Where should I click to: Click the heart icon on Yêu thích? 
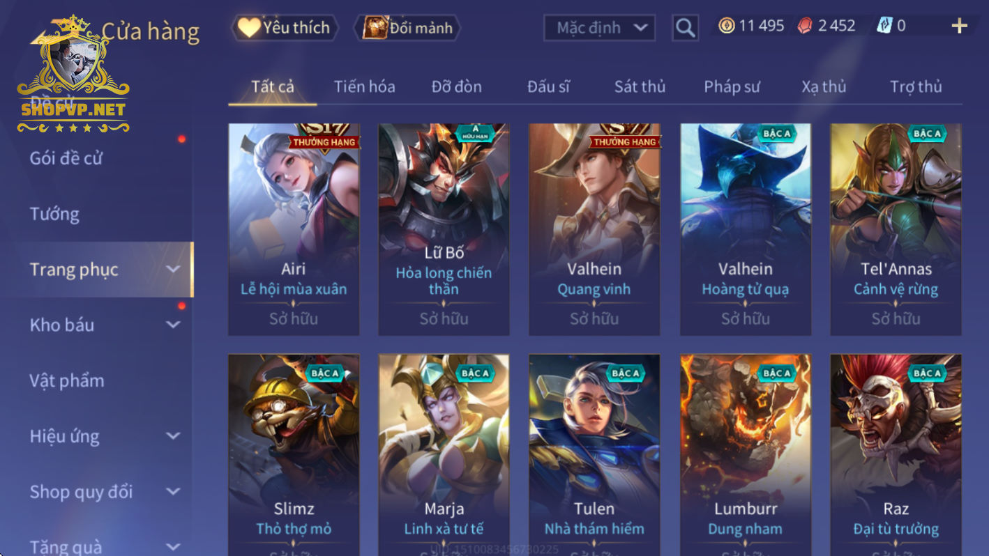pyautogui.click(x=248, y=27)
